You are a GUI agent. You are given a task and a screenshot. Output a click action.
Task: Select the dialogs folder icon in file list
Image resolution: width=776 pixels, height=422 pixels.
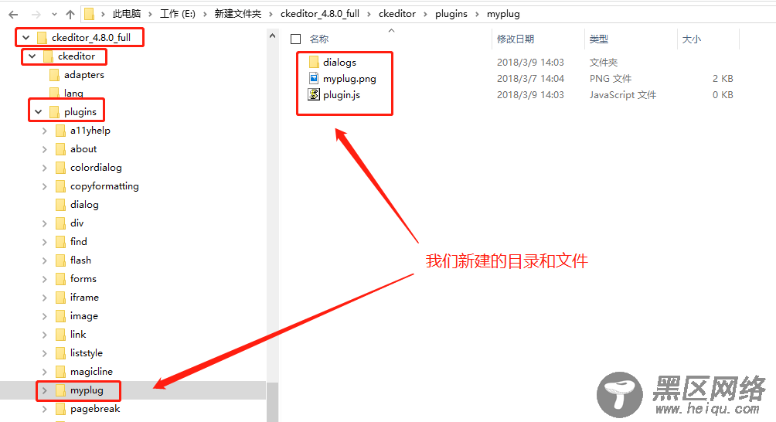313,62
